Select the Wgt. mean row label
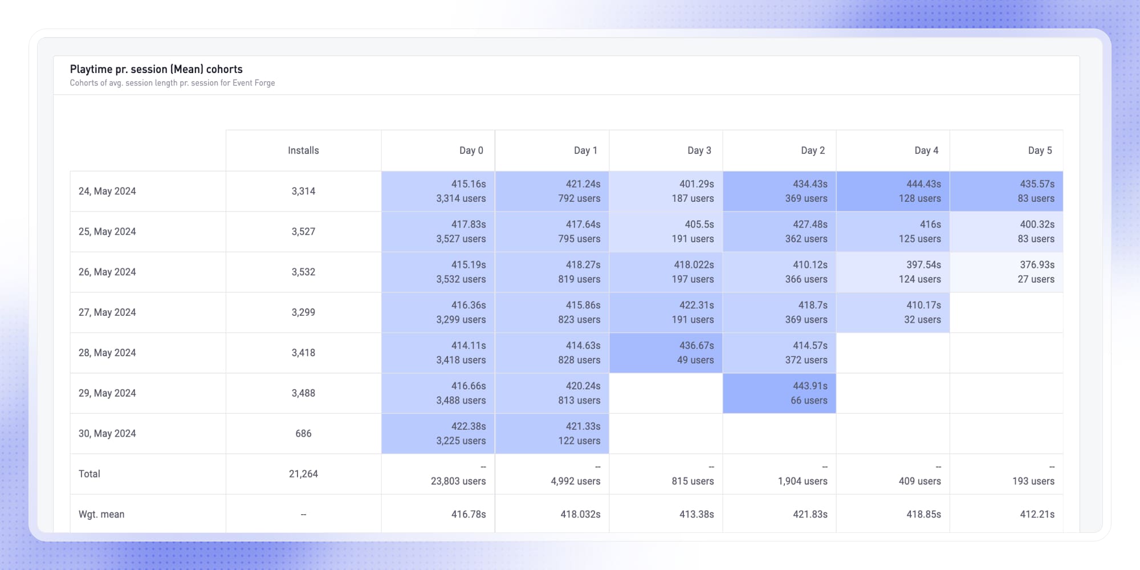 coord(102,514)
